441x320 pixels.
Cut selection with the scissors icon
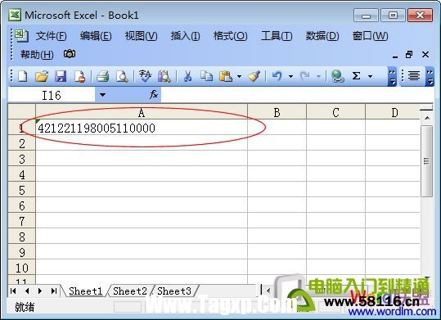tap(187, 76)
